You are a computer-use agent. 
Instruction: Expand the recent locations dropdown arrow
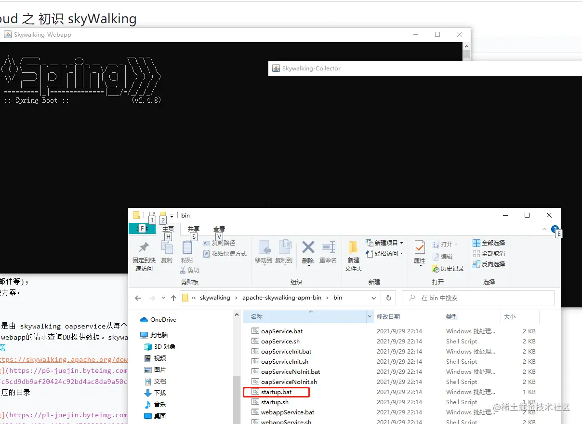click(x=164, y=298)
